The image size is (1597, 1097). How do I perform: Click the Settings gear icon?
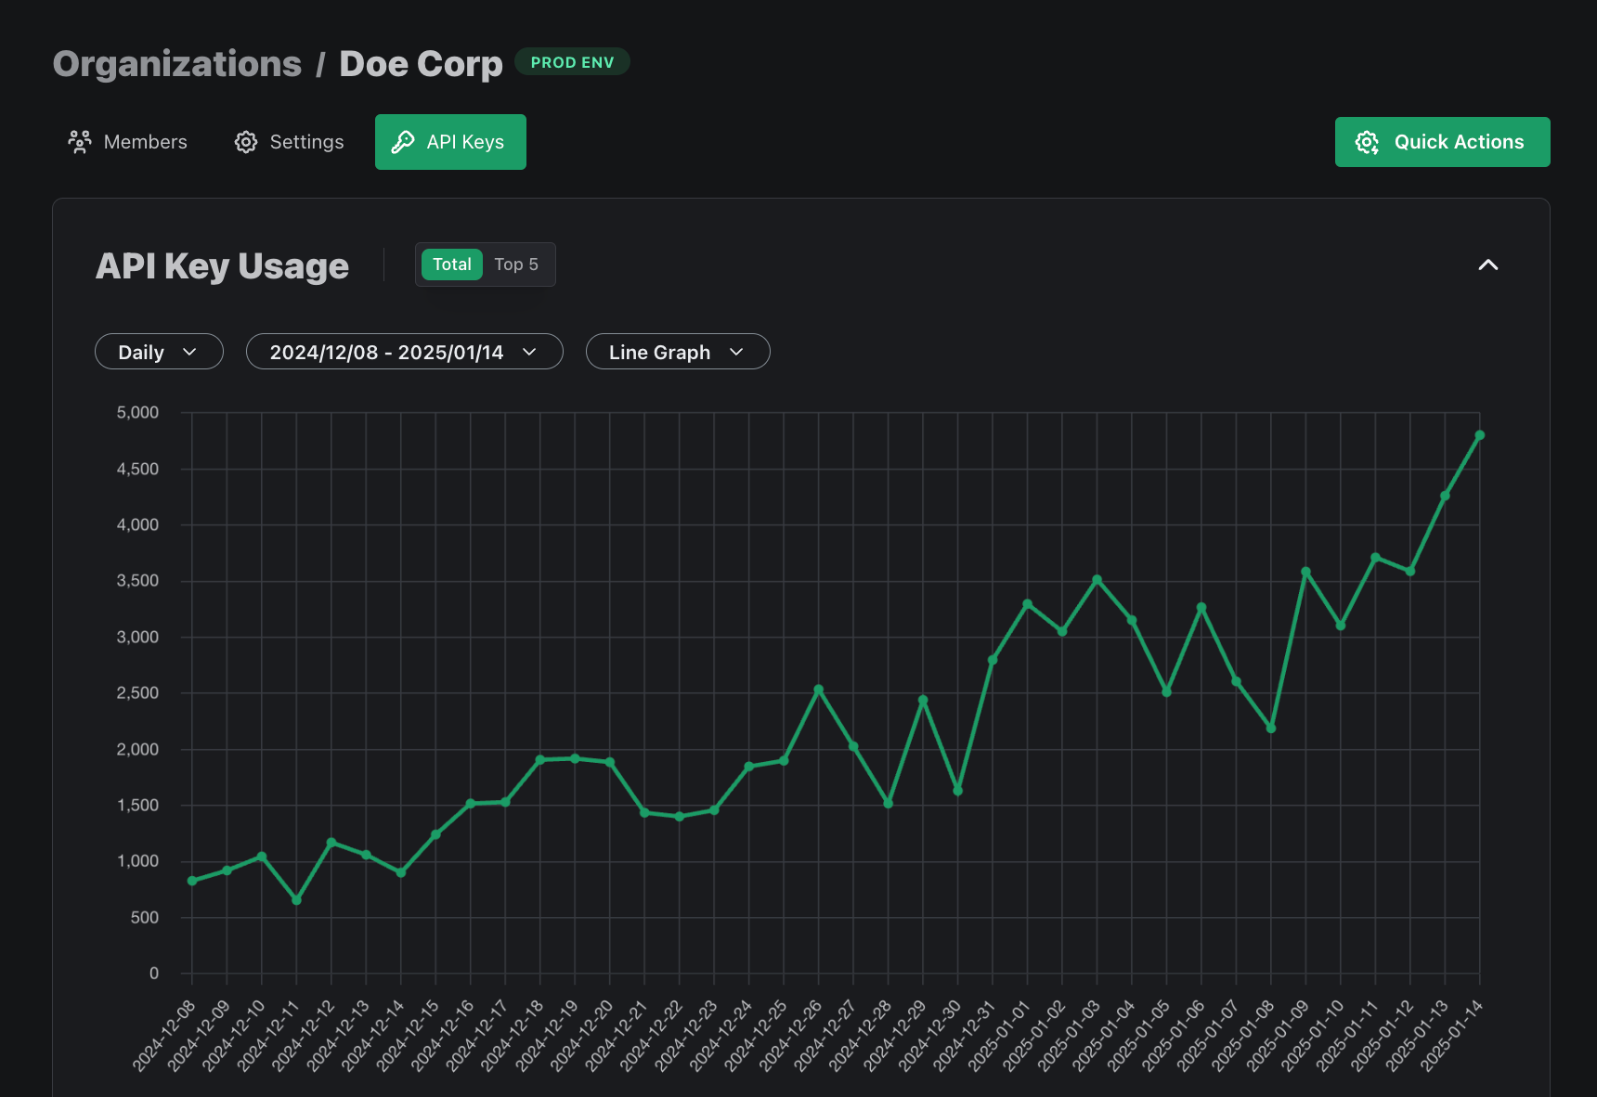[246, 142]
